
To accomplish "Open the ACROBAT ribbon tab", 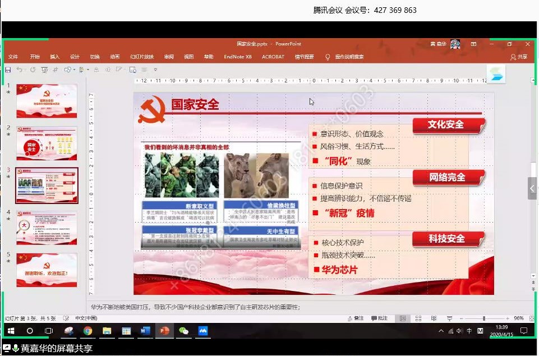I will pos(273,57).
